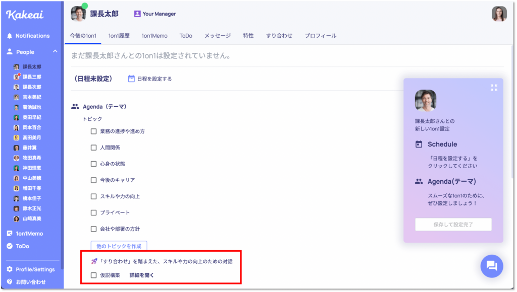Open the chat bubble floating button
517x292 pixels.
[492, 266]
